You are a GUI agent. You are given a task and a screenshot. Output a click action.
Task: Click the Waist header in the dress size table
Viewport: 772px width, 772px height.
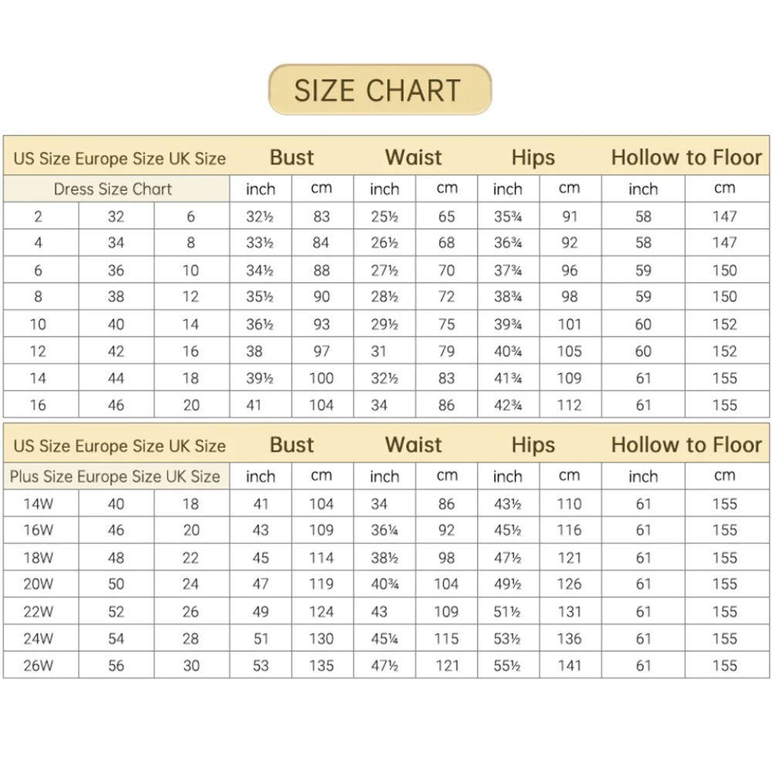tap(414, 157)
